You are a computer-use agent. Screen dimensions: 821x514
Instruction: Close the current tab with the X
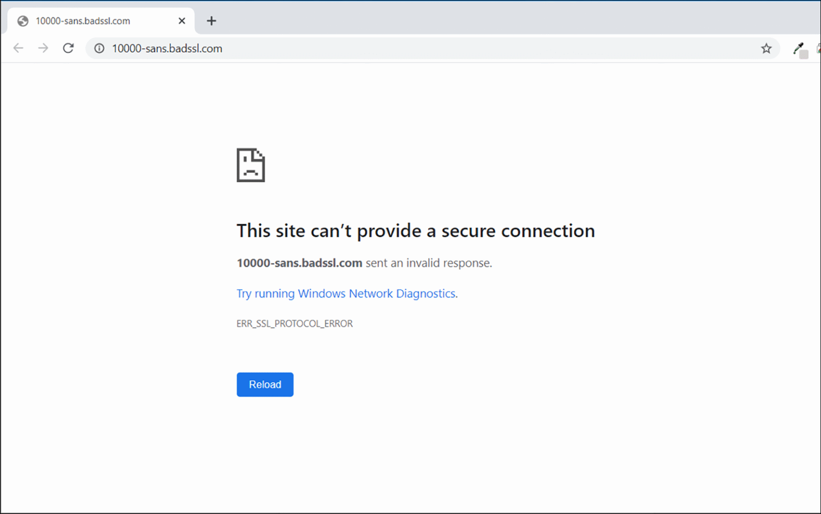pyautogui.click(x=181, y=20)
